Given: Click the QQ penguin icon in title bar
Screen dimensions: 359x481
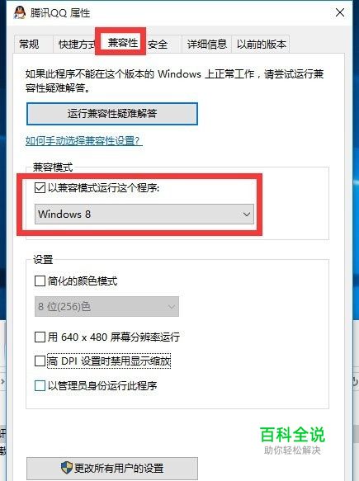Looking at the screenshot, I should (20, 13).
